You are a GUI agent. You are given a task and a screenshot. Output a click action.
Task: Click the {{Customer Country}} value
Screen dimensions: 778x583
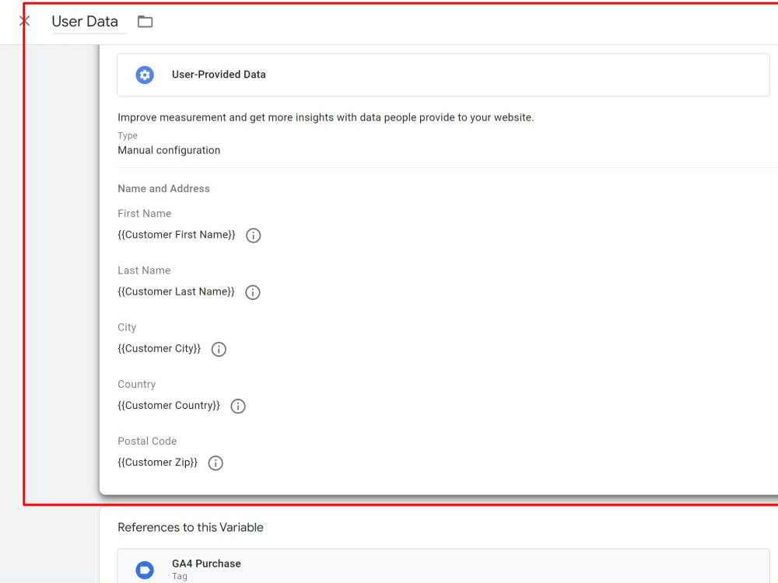[168, 406]
